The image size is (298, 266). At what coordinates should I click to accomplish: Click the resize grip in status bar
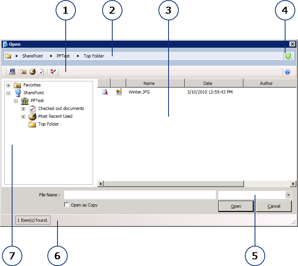(293, 222)
